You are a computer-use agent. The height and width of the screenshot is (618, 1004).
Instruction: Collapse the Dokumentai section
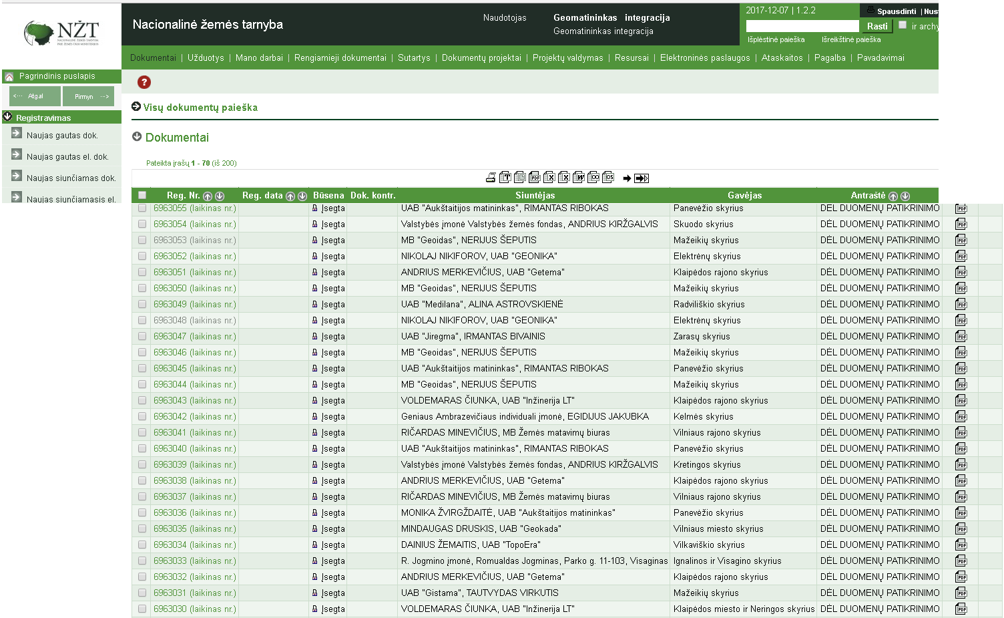(x=137, y=136)
